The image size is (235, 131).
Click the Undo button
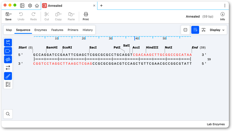point(21,16)
